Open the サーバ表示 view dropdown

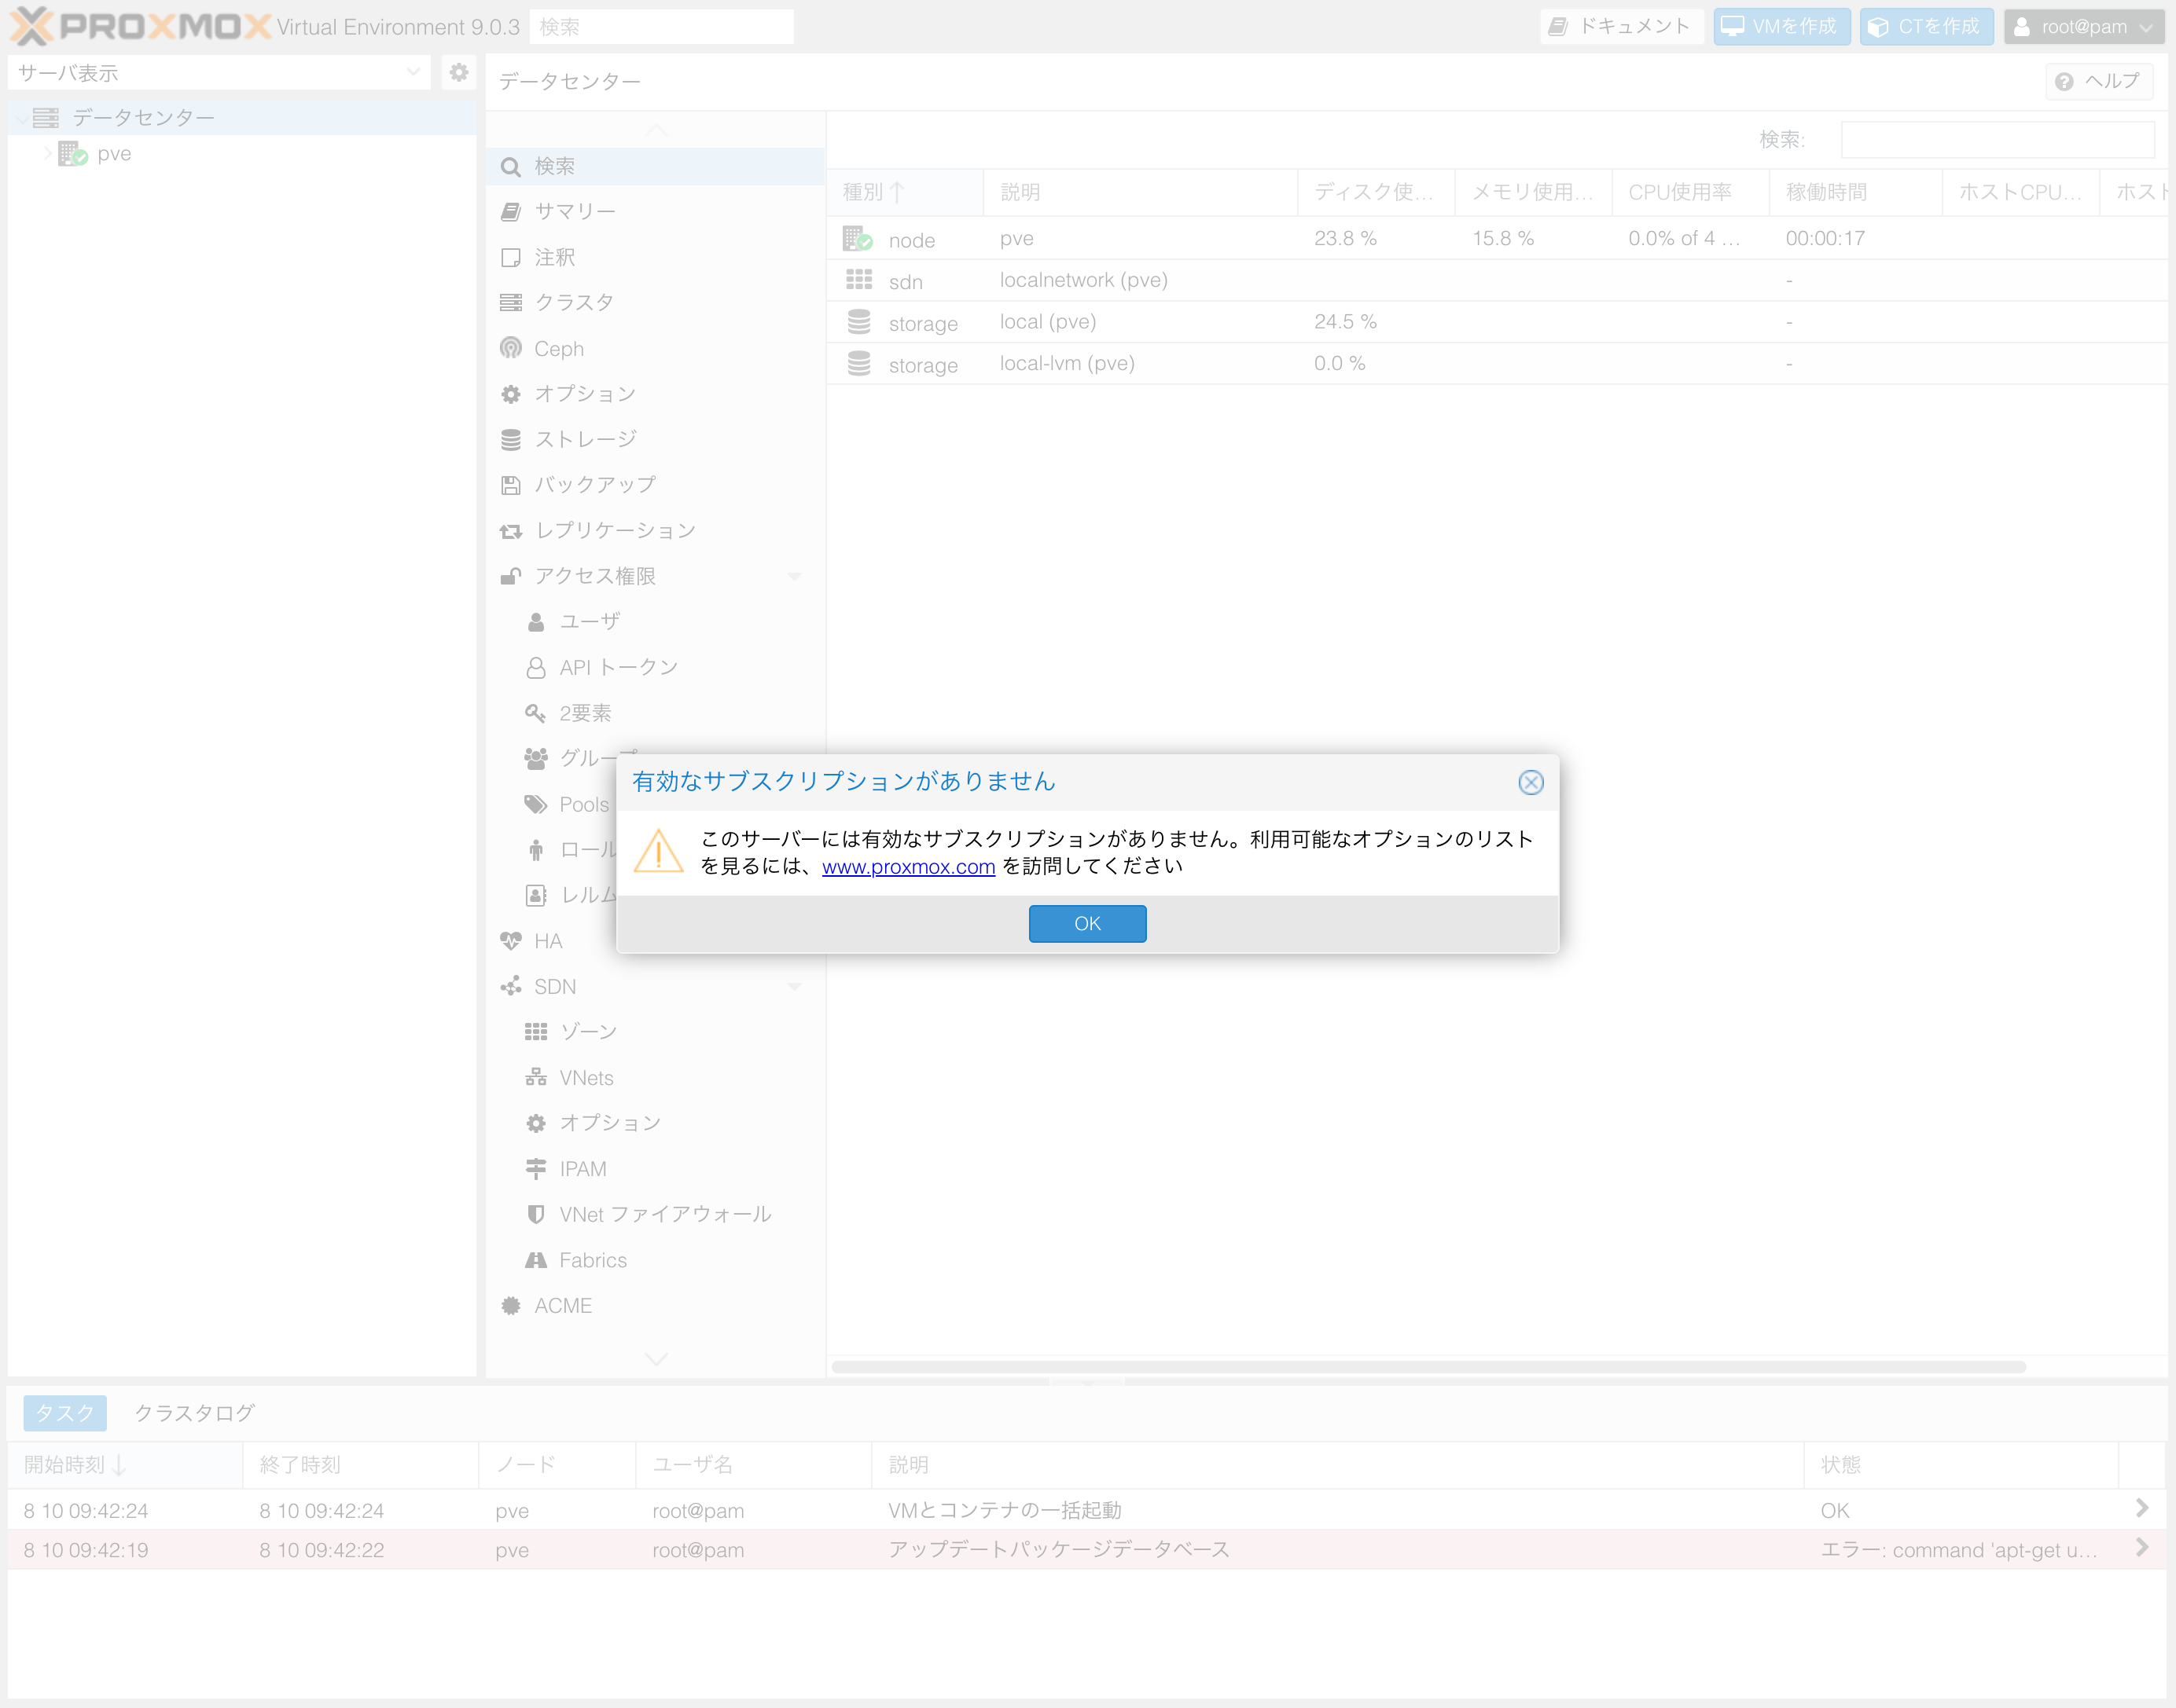point(219,72)
